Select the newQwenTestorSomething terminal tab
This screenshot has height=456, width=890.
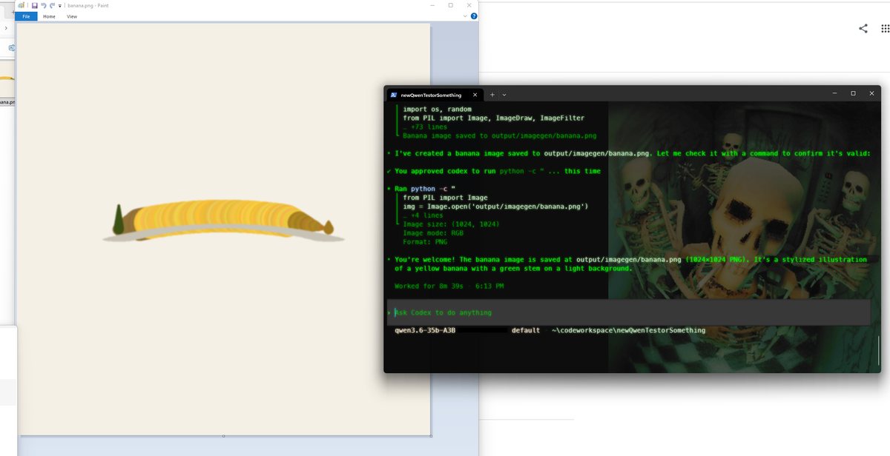point(434,95)
